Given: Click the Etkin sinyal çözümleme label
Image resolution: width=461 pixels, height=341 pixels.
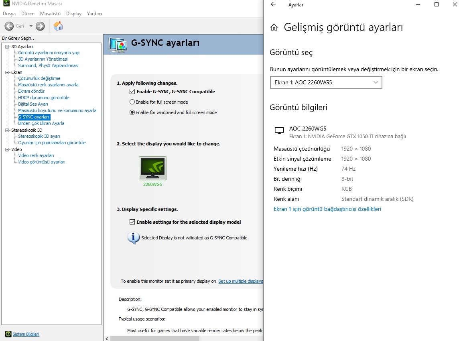Looking at the screenshot, I should (302, 159).
